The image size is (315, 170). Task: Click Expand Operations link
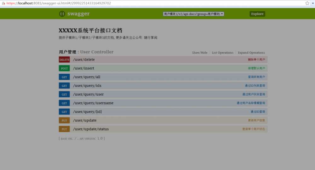251,53
